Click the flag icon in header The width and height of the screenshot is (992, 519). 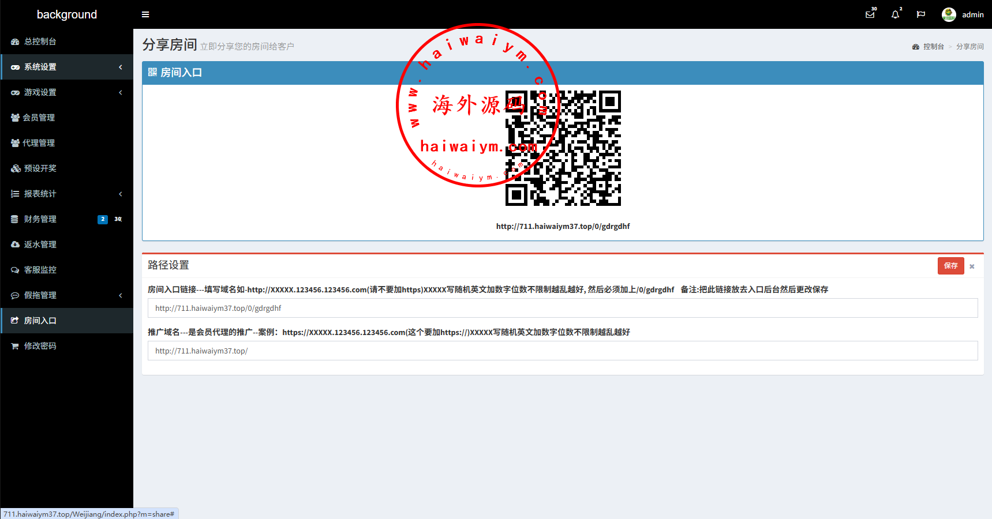click(x=921, y=14)
